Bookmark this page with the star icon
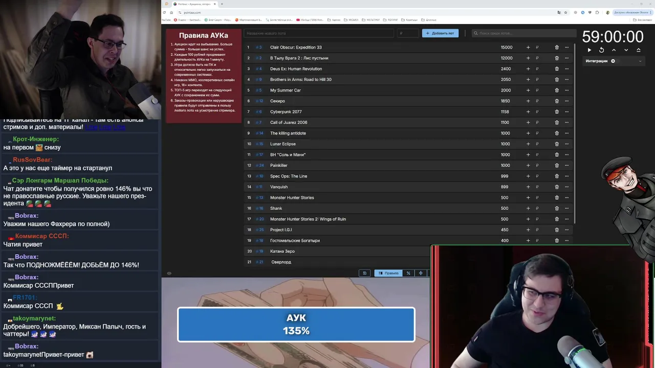Image resolution: width=655 pixels, height=368 pixels. (565, 12)
